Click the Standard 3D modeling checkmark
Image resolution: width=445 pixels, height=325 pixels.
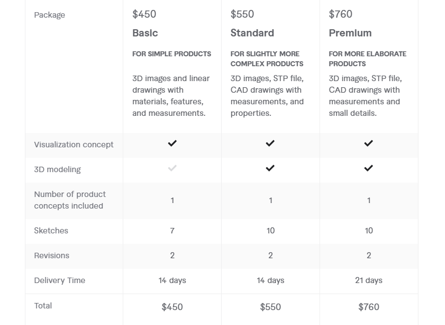[270, 168]
